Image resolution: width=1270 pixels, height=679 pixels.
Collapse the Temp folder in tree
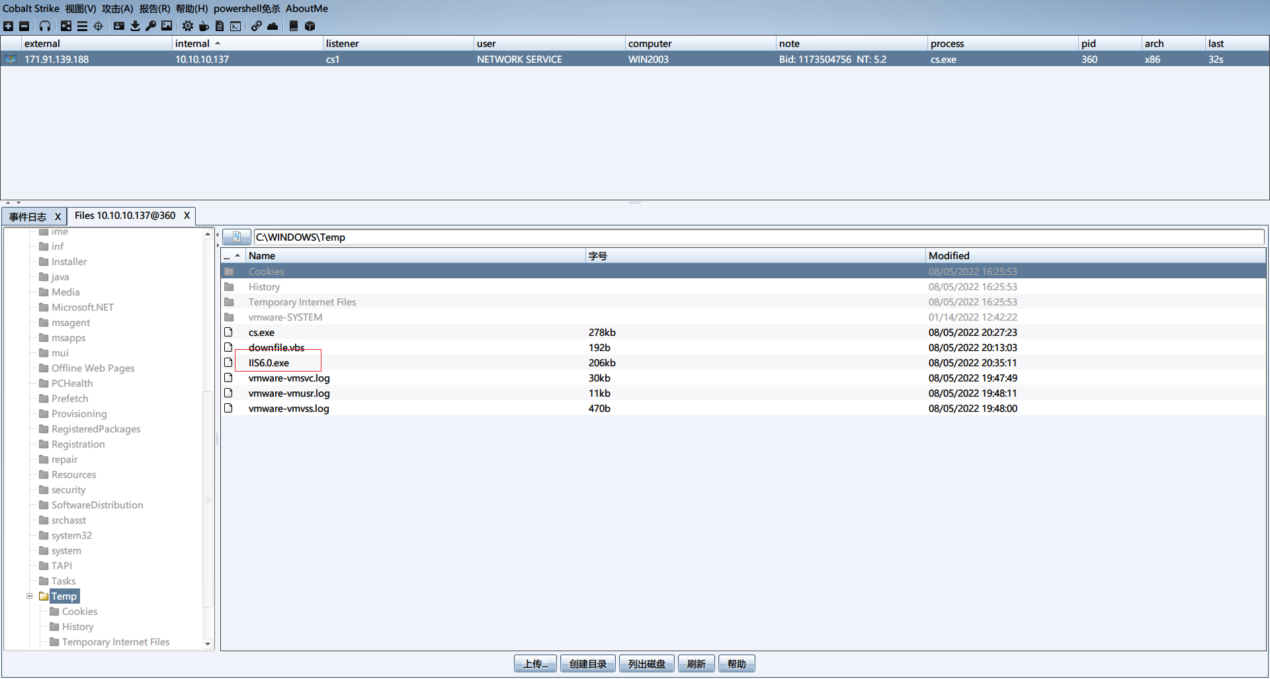coord(29,596)
